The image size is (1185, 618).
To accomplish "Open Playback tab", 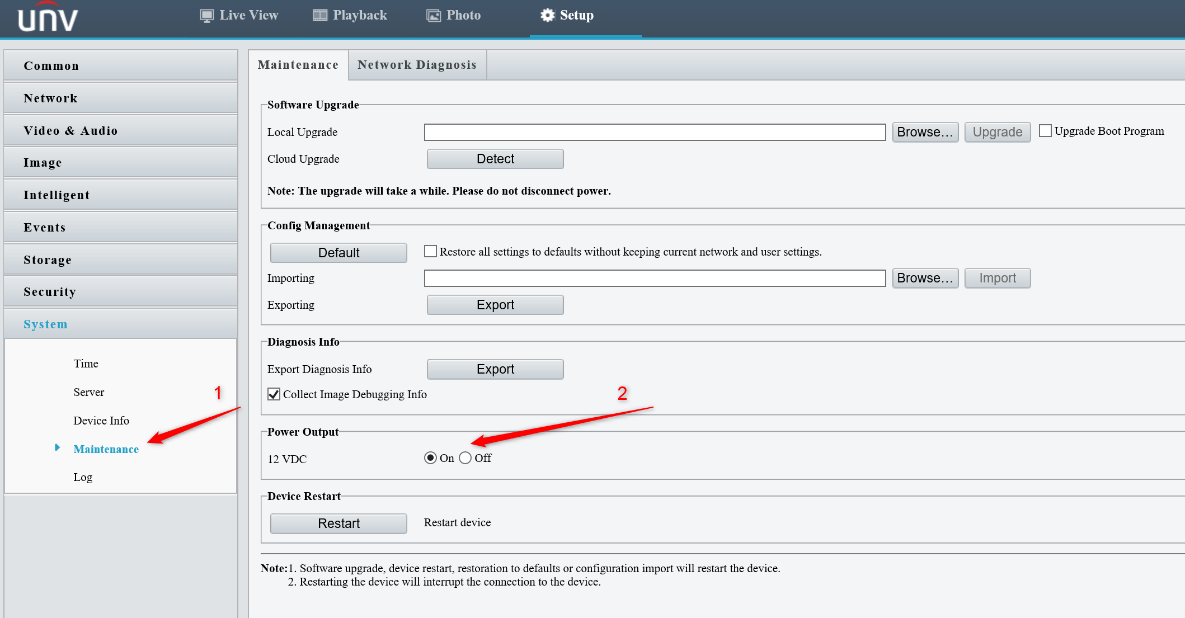I will 350,16.
